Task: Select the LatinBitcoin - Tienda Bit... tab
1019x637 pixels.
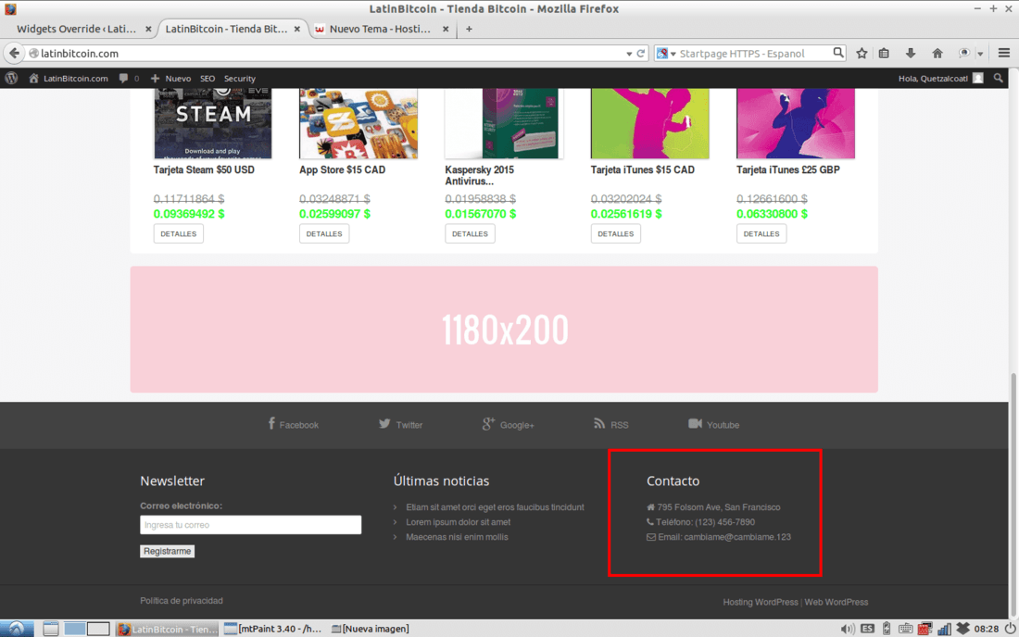Action: 226,29
